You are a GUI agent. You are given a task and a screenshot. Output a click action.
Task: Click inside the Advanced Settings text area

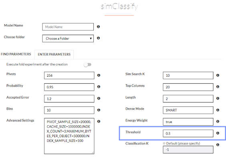69,136
